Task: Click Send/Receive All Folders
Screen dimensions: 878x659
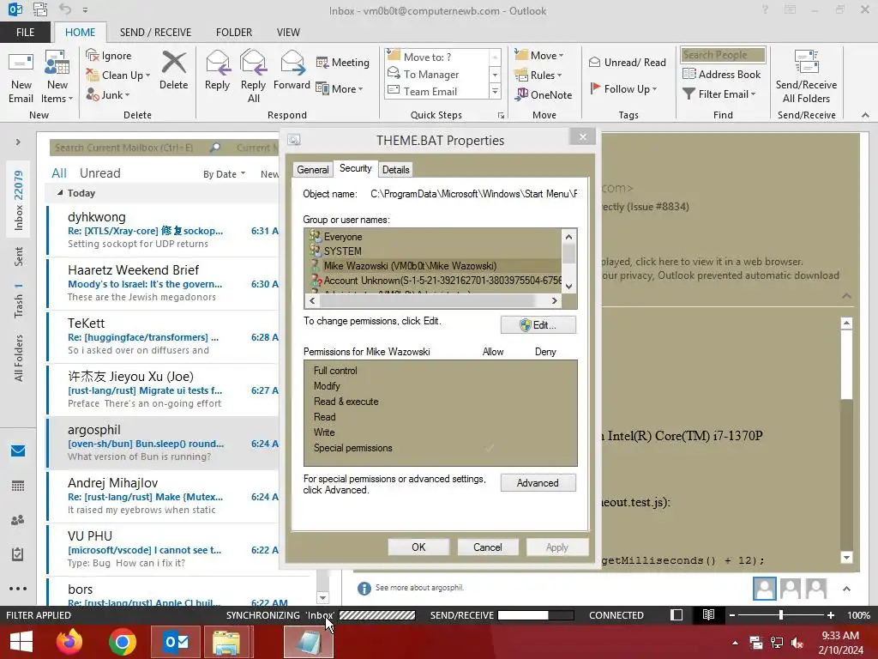Action: (x=806, y=76)
